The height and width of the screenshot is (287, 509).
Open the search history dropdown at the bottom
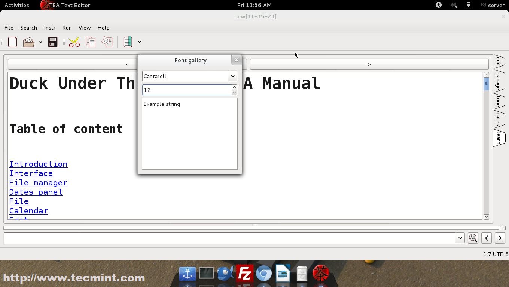pyautogui.click(x=460, y=238)
